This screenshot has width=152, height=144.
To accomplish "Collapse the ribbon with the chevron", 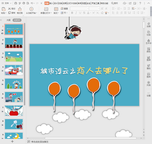I will pos(149,3).
